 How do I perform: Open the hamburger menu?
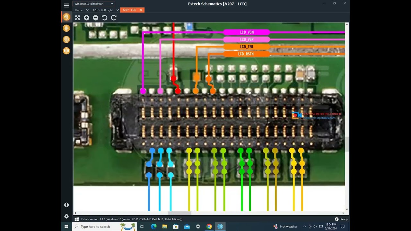coord(66,5)
